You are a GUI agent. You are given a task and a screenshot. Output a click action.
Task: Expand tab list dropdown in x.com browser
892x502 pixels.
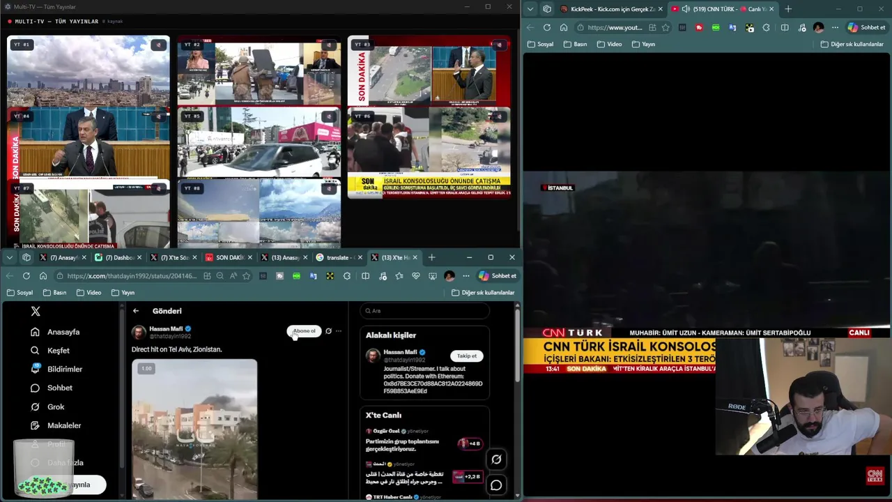click(x=9, y=257)
